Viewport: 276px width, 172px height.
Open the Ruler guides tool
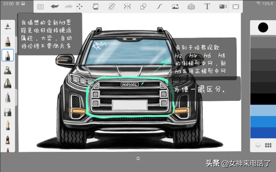112,7
